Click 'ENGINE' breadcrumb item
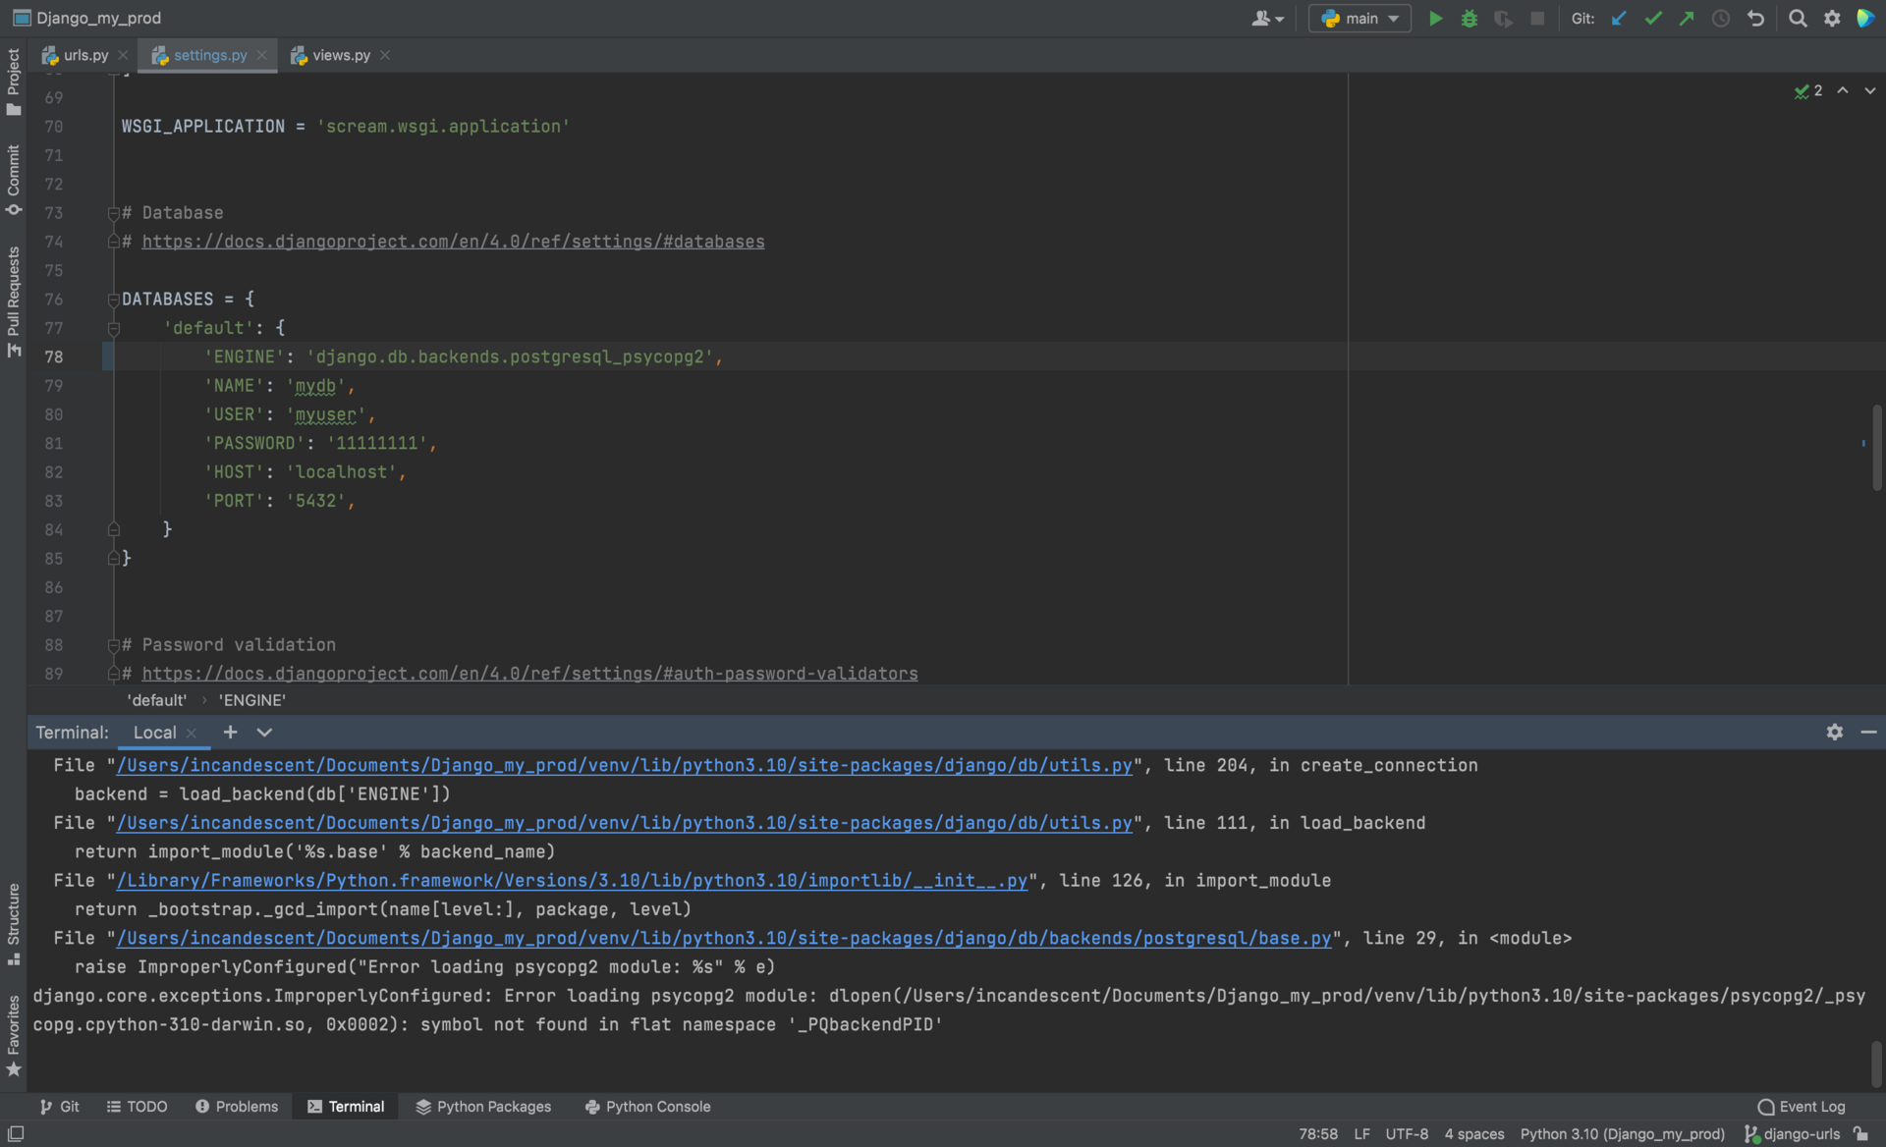 [252, 700]
